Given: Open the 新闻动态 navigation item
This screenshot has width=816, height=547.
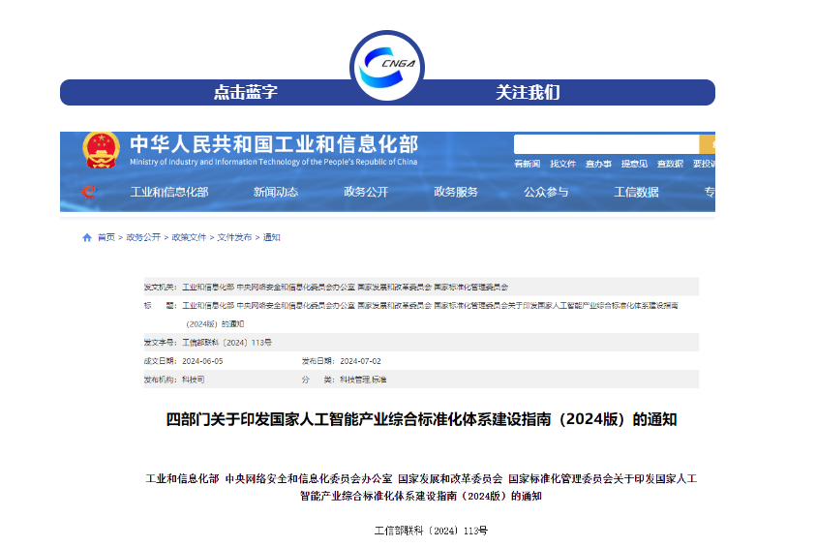Looking at the screenshot, I should click(276, 192).
